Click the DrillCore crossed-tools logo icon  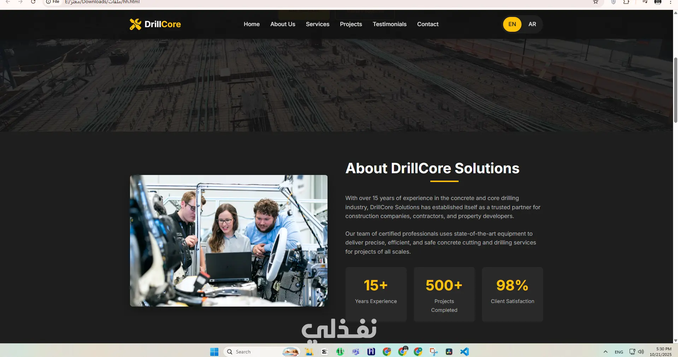pos(135,24)
